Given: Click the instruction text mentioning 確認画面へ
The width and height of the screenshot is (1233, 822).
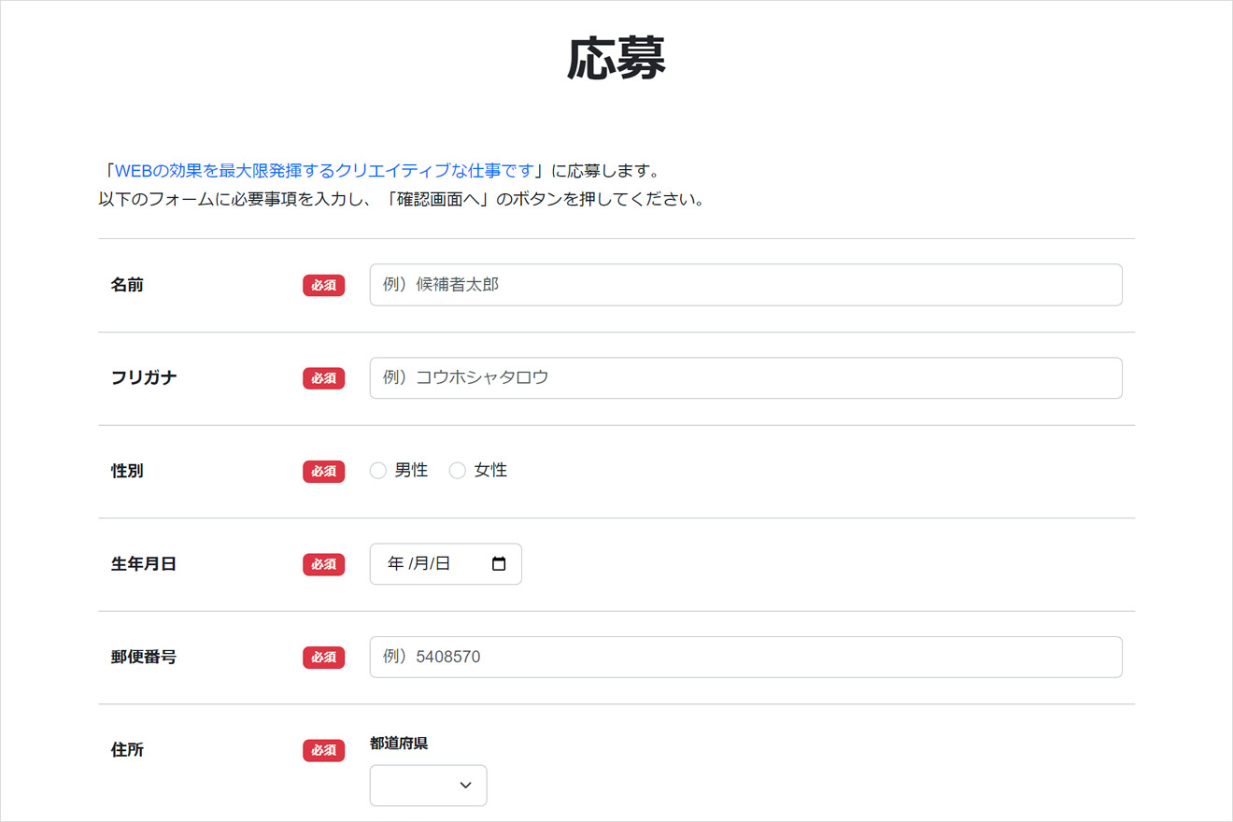Looking at the screenshot, I should pos(401,200).
